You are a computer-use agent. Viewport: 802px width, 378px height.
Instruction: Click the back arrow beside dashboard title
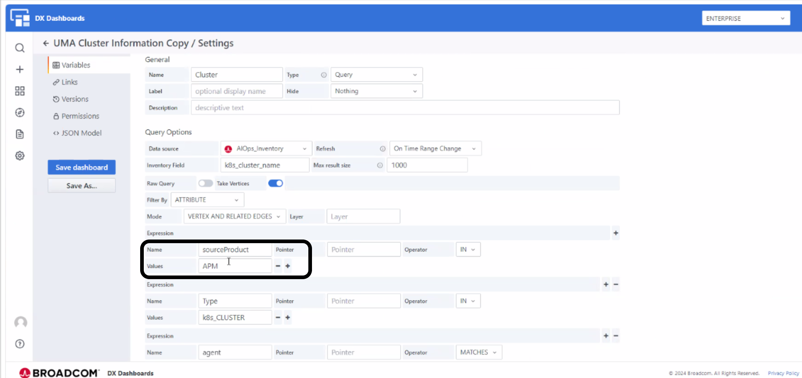46,43
